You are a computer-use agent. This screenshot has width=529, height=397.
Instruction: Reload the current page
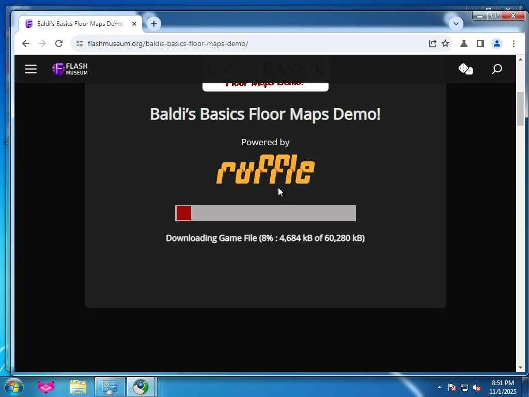[59, 43]
